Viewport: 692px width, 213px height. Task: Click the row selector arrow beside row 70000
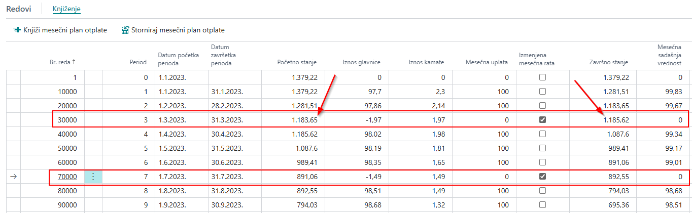click(13, 177)
